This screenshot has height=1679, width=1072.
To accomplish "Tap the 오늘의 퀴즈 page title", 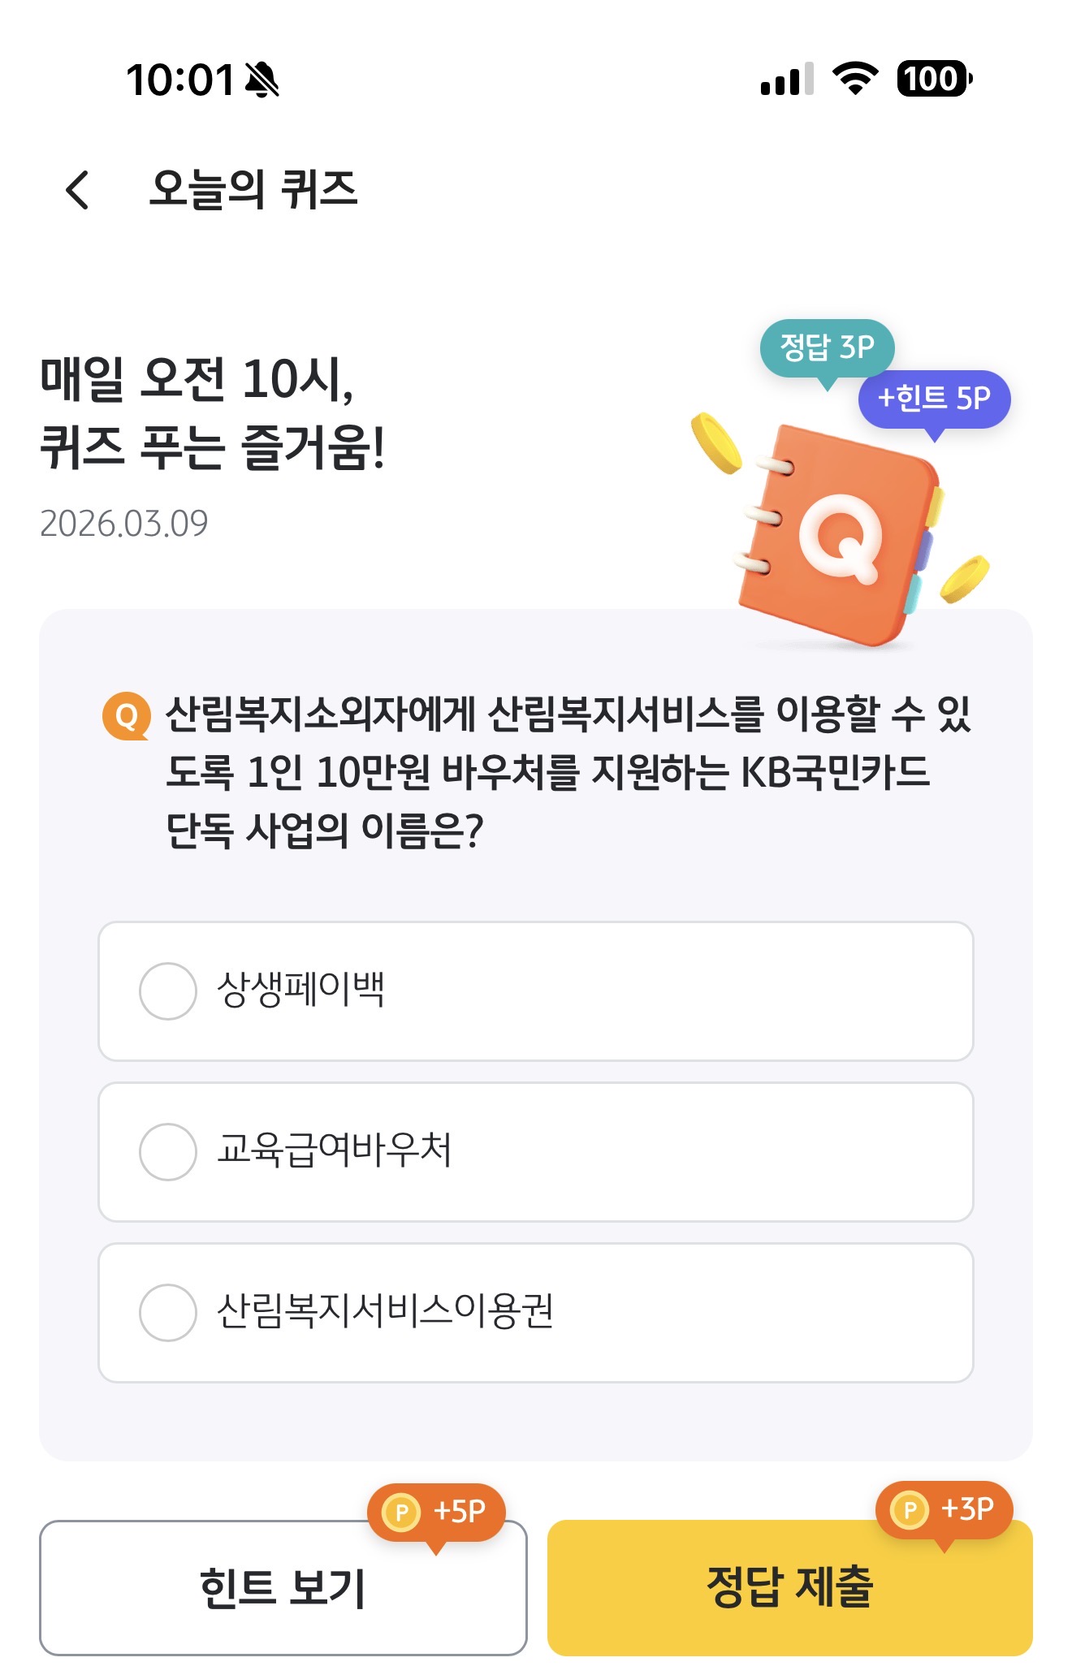I will coord(253,190).
